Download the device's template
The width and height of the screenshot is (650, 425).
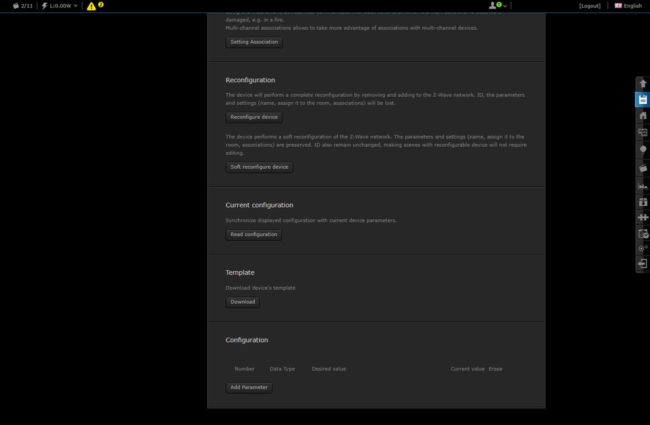[x=242, y=302]
